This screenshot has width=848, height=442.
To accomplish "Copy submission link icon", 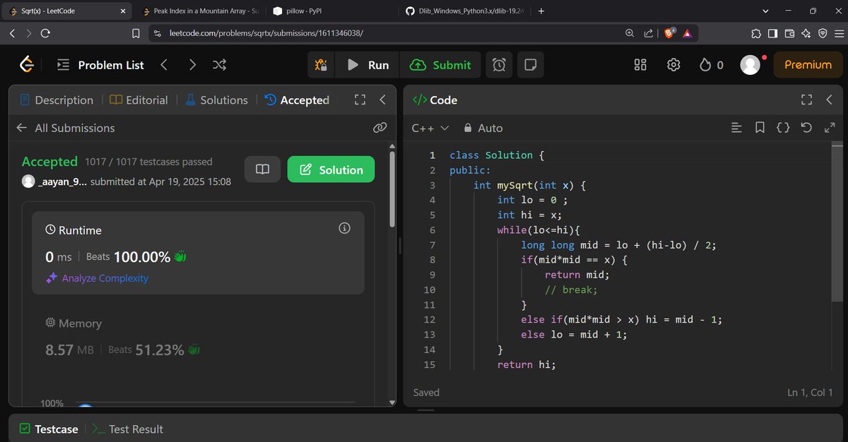I will click(x=380, y=128).
